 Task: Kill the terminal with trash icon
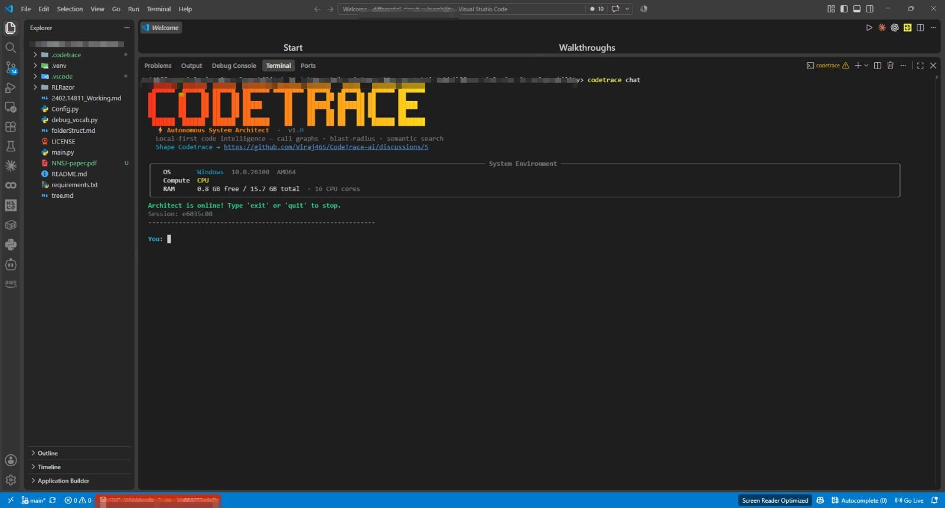[x=890, y=66]
